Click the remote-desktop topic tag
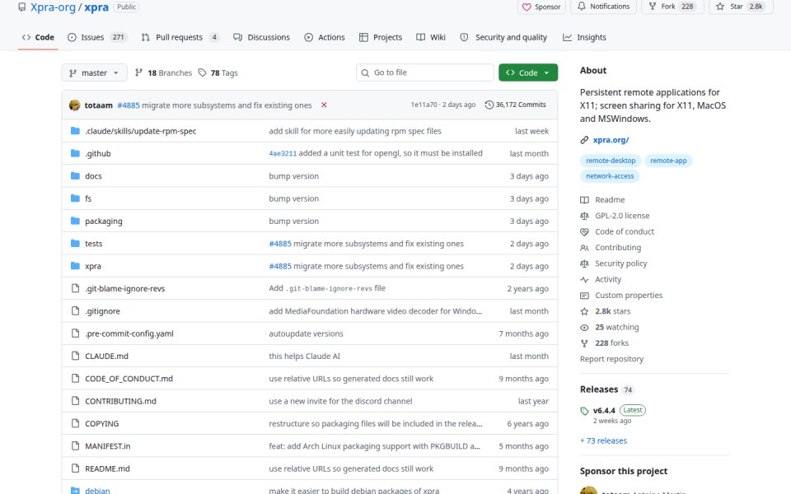This screenshot has width=791, height=494. tap(611, 161)
